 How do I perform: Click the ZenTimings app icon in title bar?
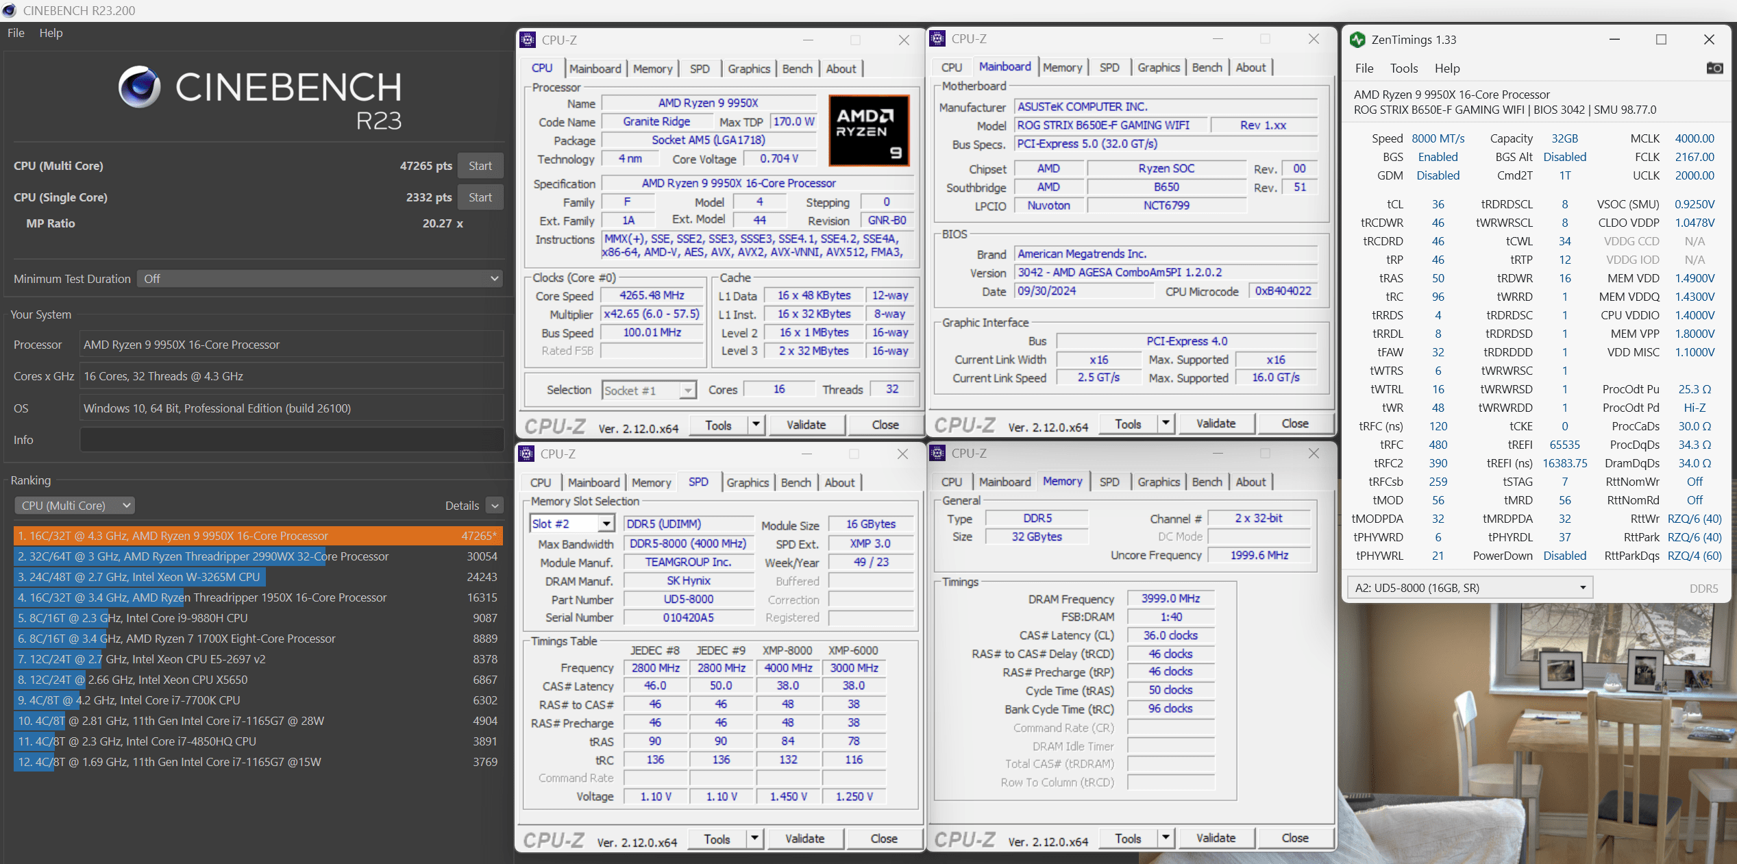[x=1357, y=40]
